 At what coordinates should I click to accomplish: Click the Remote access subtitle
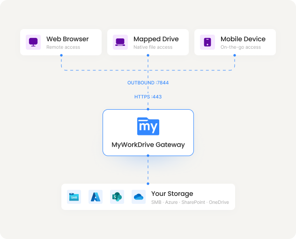(63, 47)
